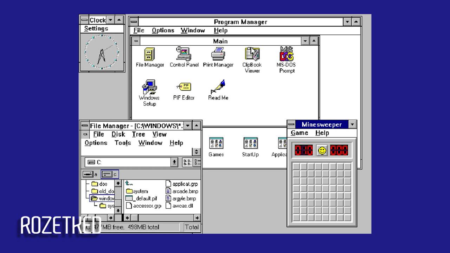Open the Program Manager control menu box

coord(134,22)
